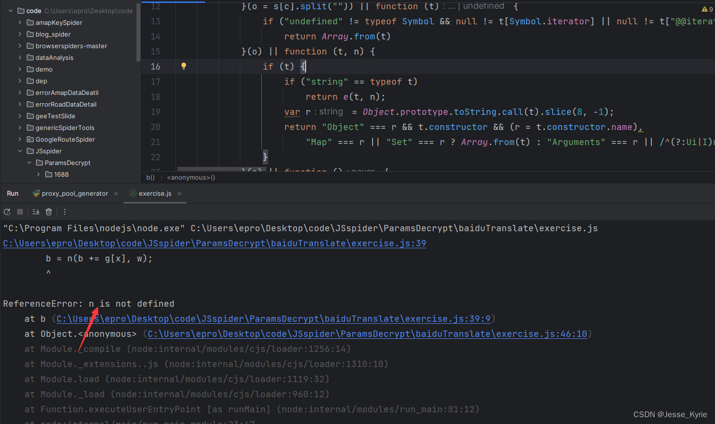Expand the blog_spider folder
Image resolution: width=715 pixels, height=424 pixels.
[20, 34]
